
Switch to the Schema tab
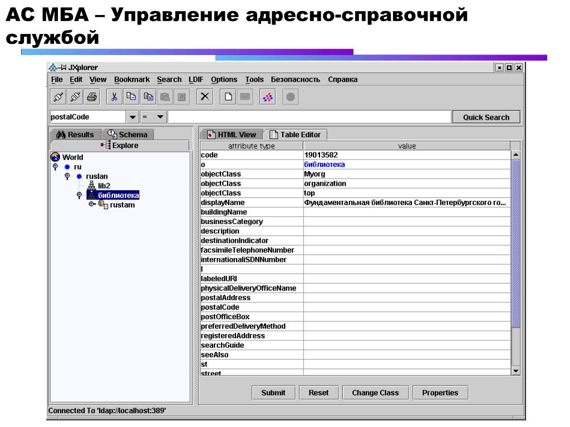click(127, 135)
